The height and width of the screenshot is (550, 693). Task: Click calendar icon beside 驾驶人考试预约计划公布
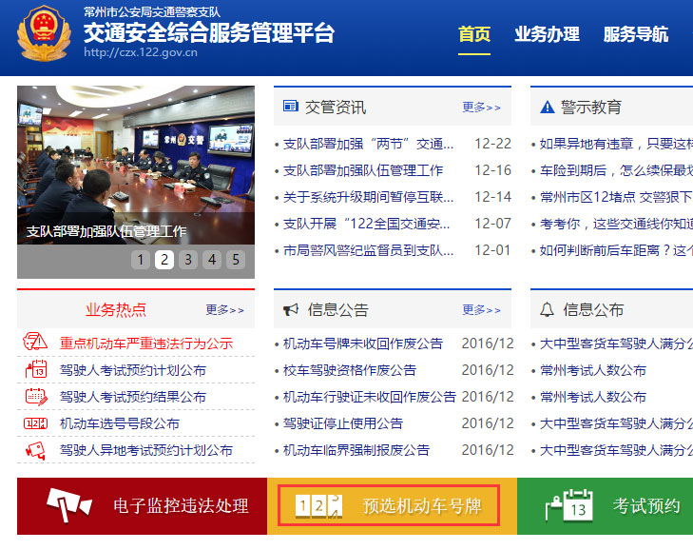point(35,370)
